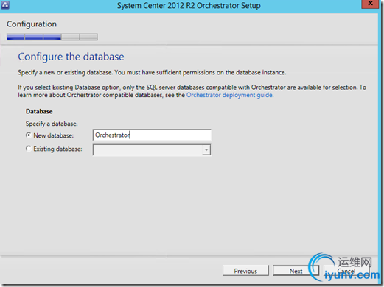Close the Orchestrator Setup window
384x287 pixels.
coord(370,4)
